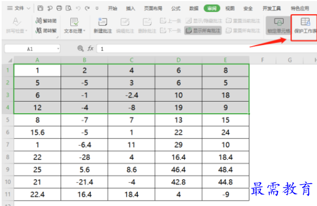Click 简转繁 convert button
Screen dimensions: 317x206
pos(46,30)
